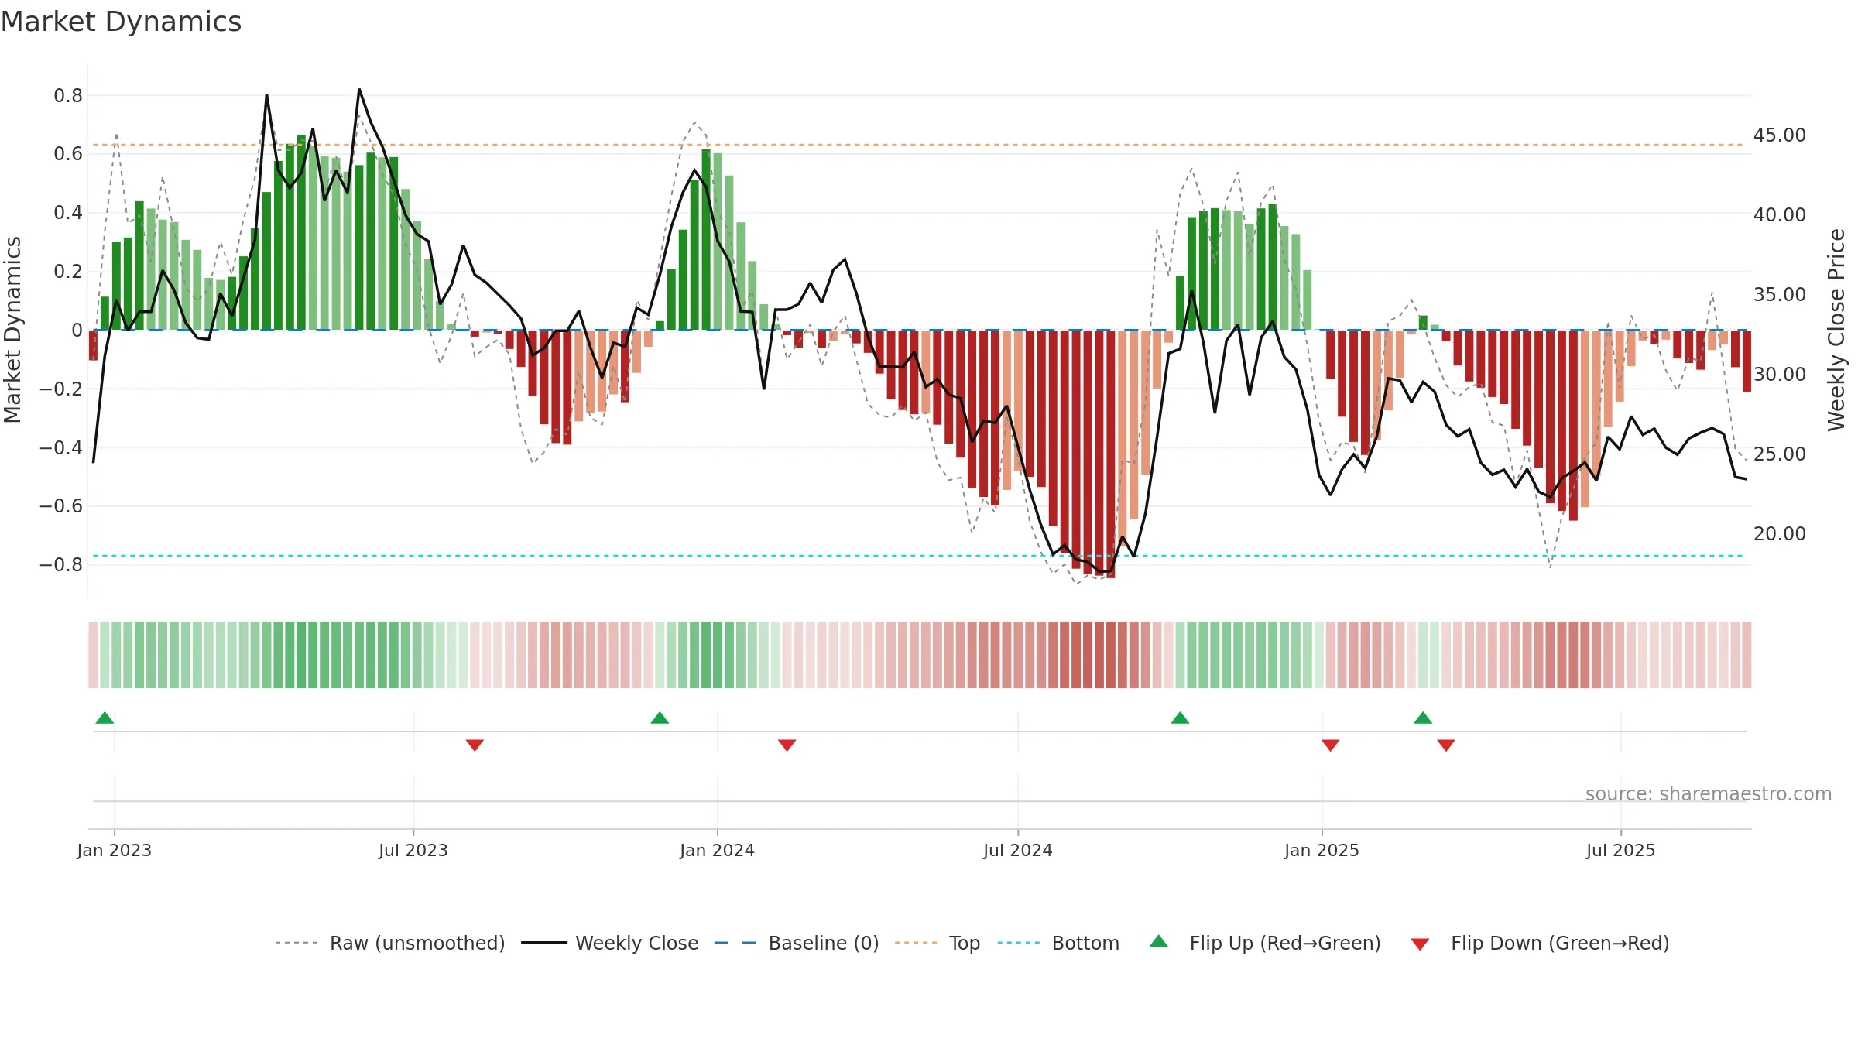Click the small green bar after Jan 2025
Viewport: 1858px width, 1045px height.
click(1423, 323)
